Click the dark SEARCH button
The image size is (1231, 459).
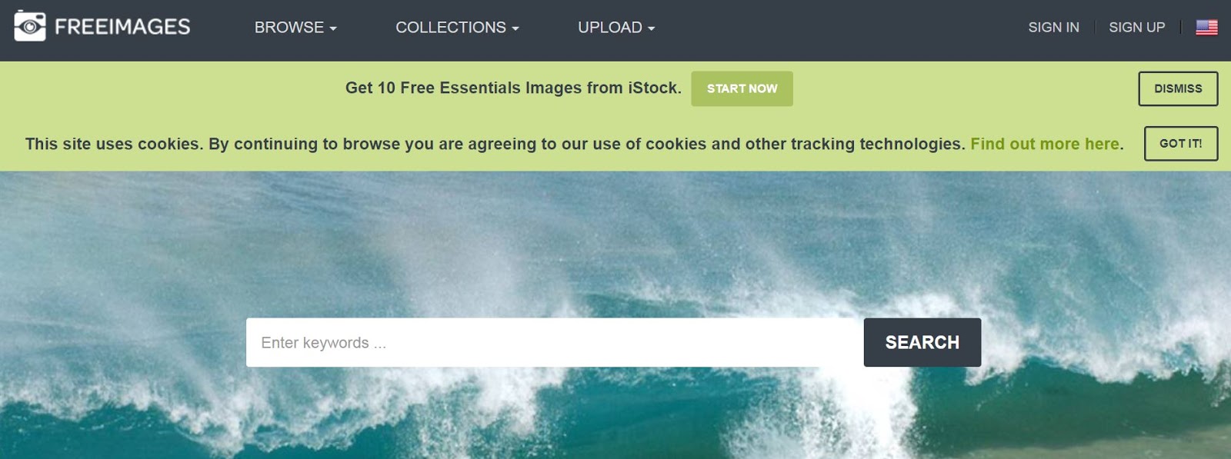pos(922,342)
